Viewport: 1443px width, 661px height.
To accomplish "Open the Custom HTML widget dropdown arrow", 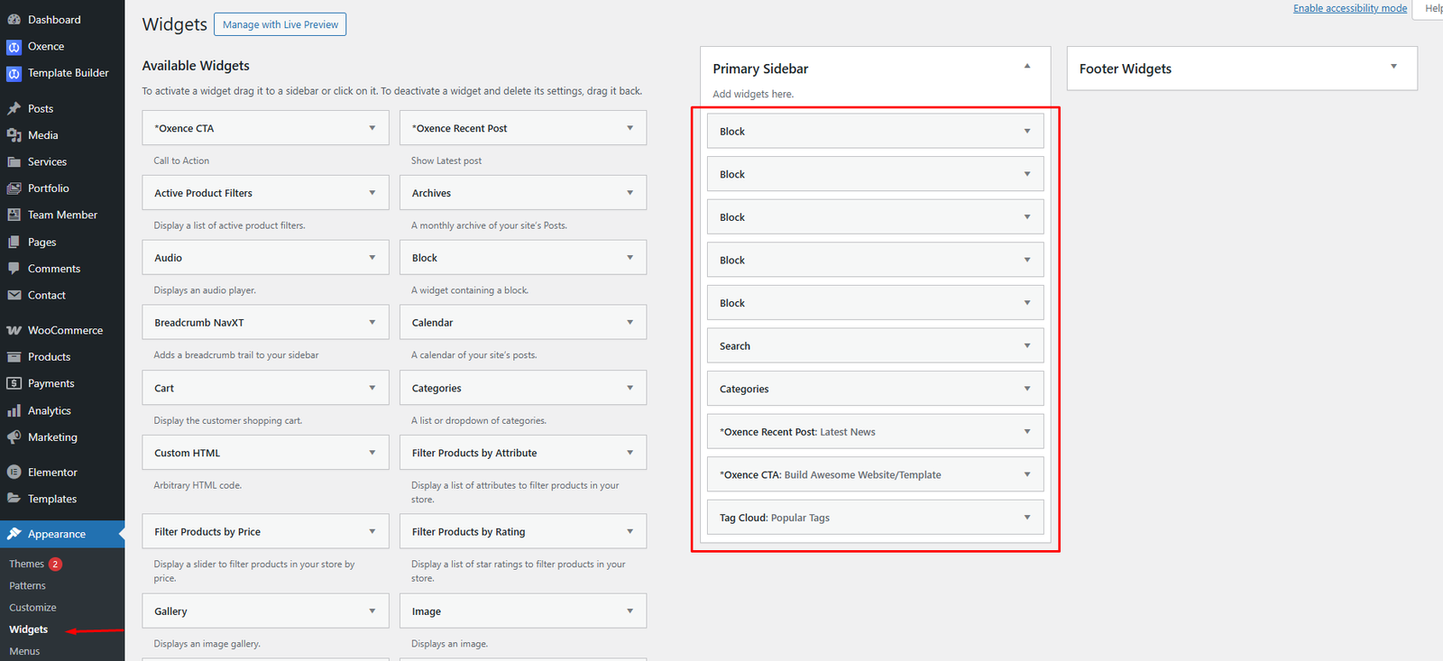I will 372,453.
